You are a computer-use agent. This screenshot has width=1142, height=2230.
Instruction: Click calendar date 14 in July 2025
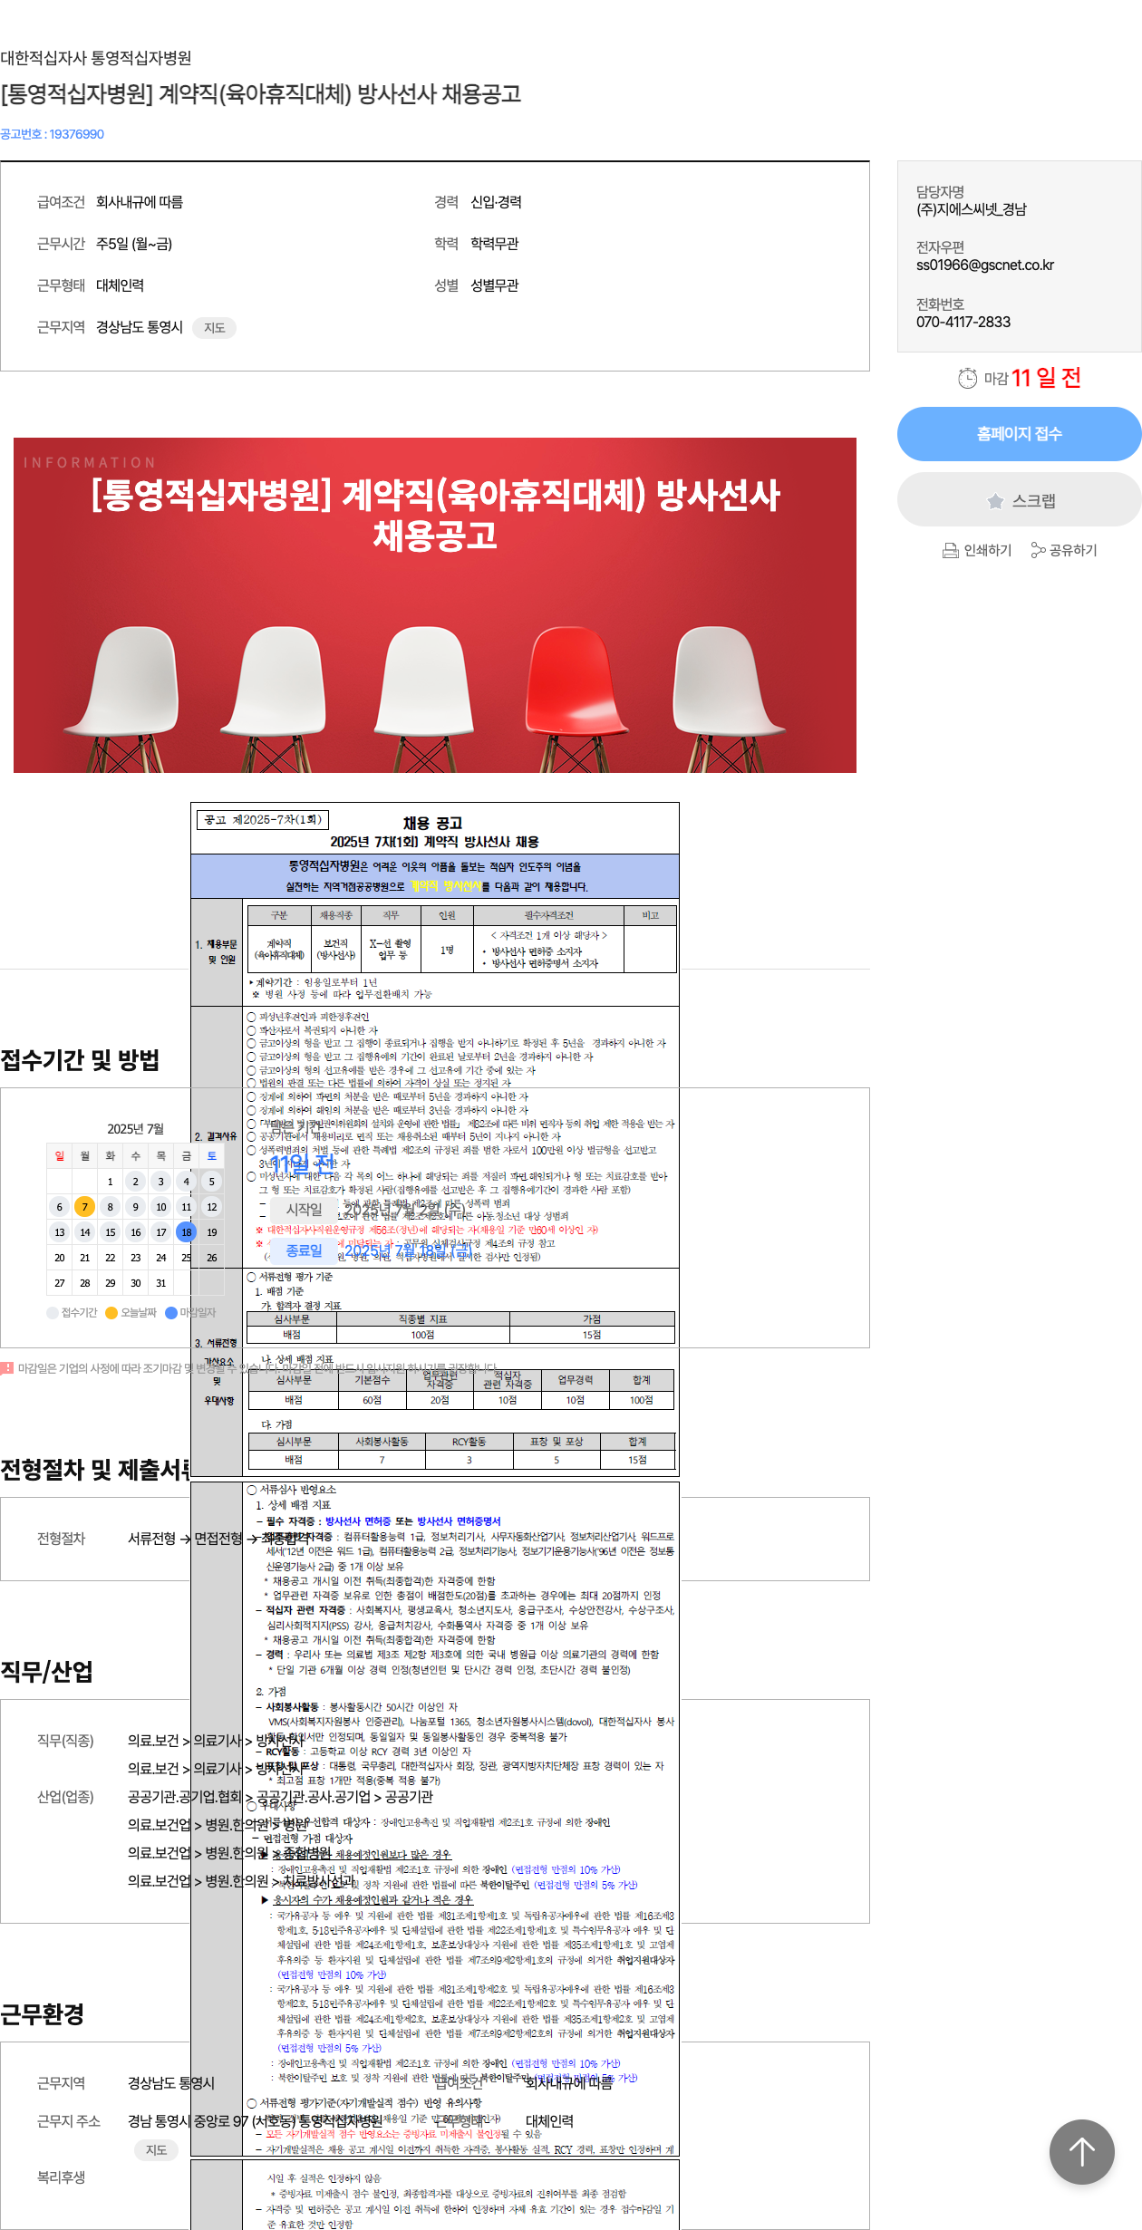84,1232
